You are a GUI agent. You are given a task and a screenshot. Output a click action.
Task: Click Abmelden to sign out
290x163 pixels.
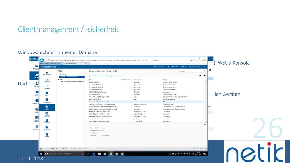[x=175, y=67]
